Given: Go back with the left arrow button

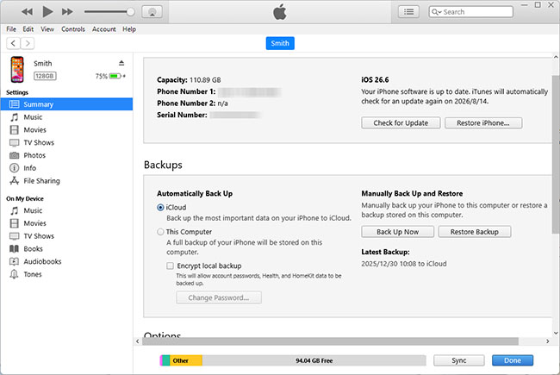Looking at the screenshot, I should 13,43.
